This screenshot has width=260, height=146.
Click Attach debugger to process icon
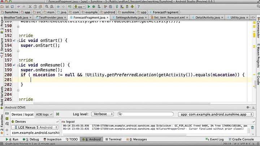click(x=99, y=7)
